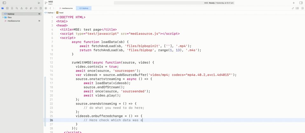Click 'await loadData(videosb);' line
The width and height of the screenshot is (305, 133).
pos(107,83)
